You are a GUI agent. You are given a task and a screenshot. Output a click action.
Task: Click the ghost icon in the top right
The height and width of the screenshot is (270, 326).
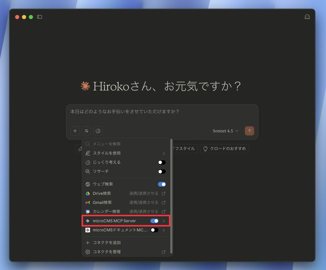pos(307,17)
